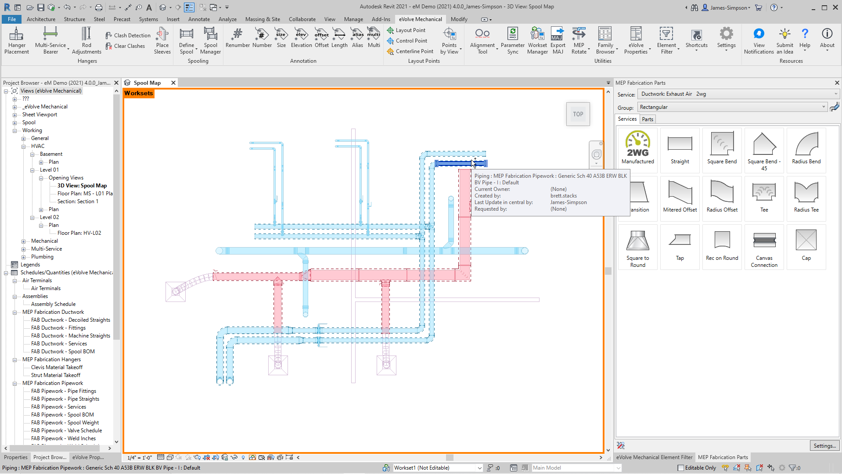Expand the Mechanical tree node
842x474 pixels.
click(x=23, y=241)
